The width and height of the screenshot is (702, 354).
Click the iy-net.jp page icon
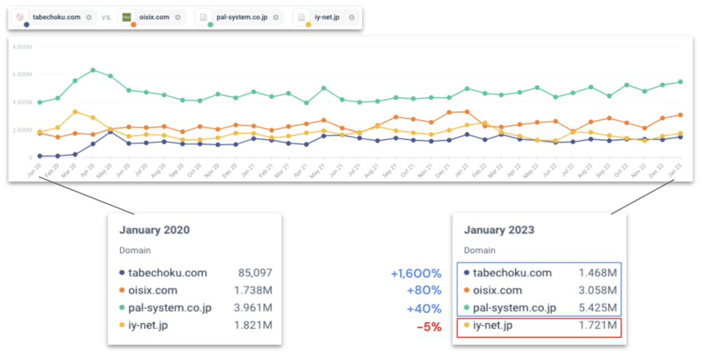302,17
